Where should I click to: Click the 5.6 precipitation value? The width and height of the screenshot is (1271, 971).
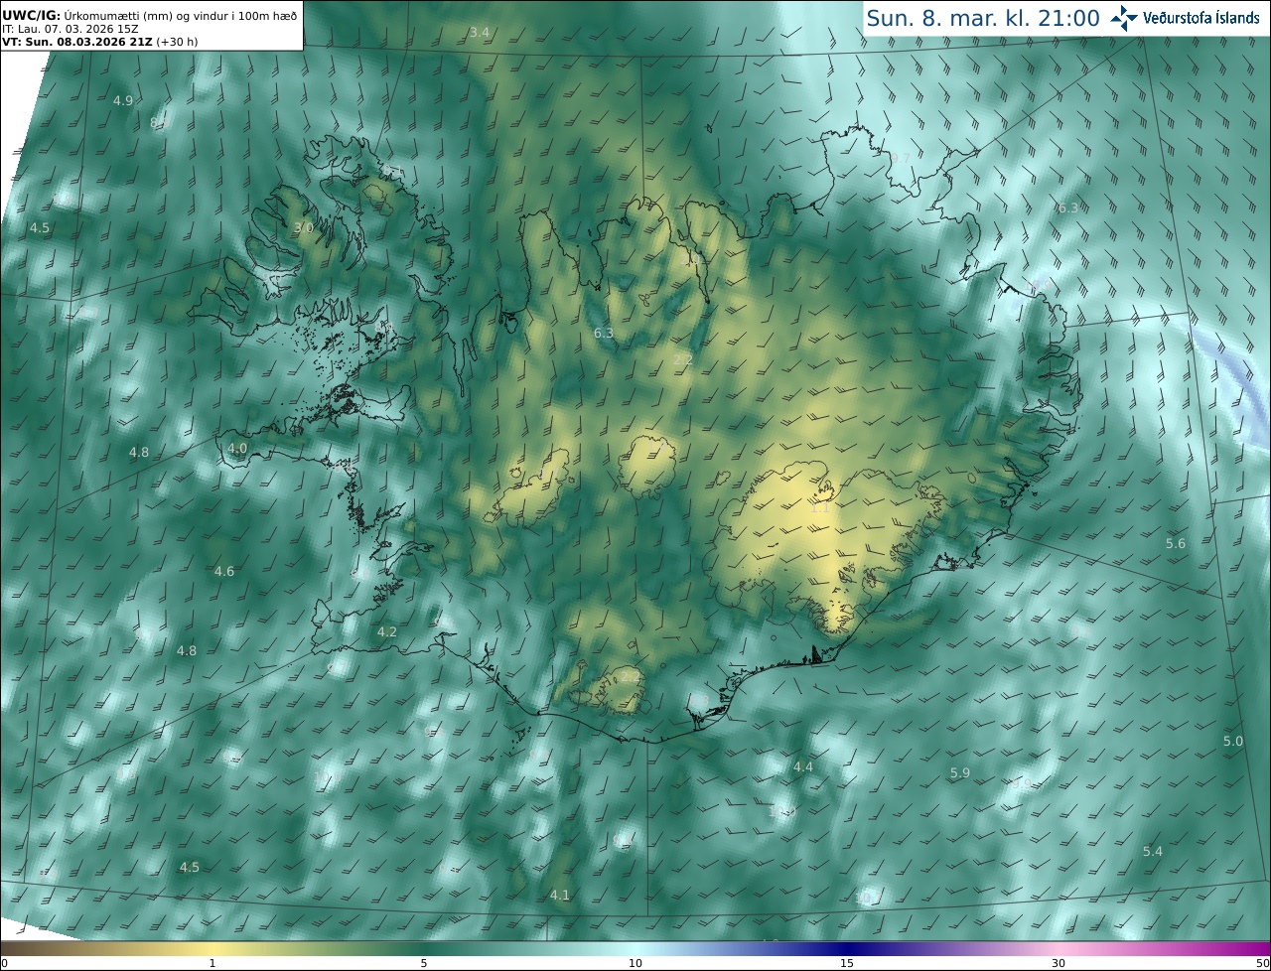[x=1176, y=544]
